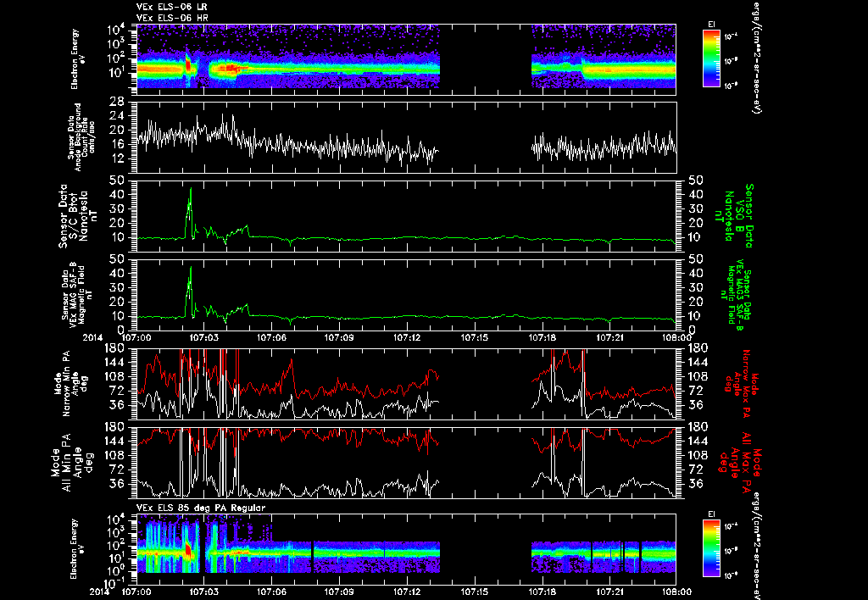Click the top EI color bar
The height and width of the screenshot is (600, 868).
pos(711,58)
